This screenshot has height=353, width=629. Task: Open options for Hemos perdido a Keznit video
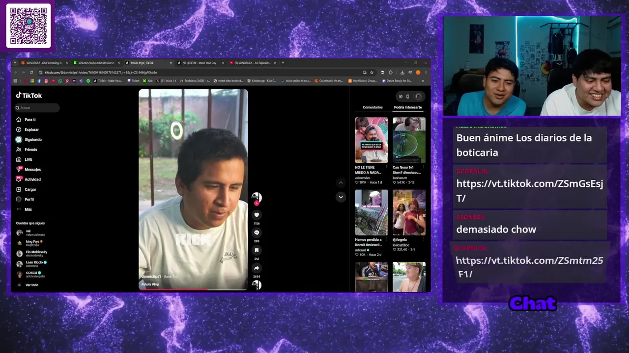point(386,240)
